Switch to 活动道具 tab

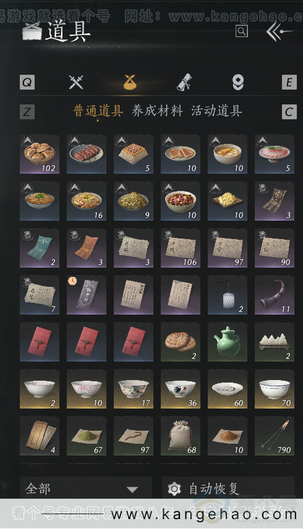coord(216,111)
